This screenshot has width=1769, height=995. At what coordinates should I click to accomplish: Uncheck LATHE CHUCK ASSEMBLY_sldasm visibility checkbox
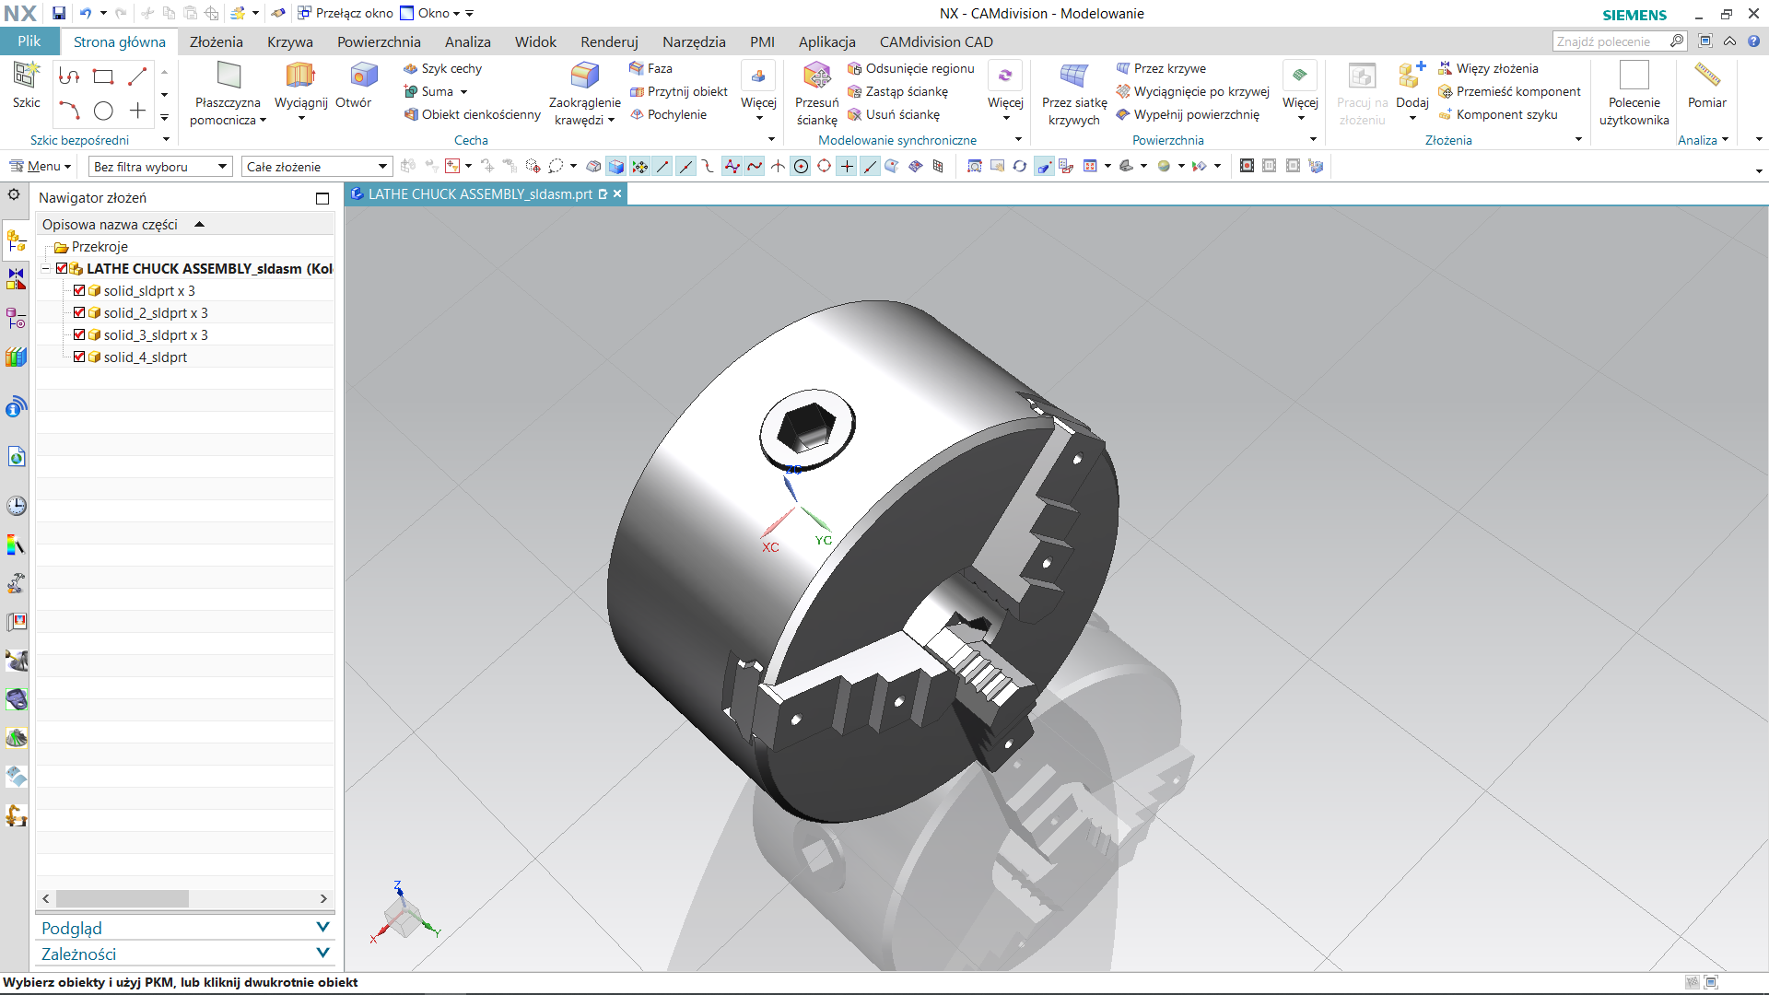62,268
